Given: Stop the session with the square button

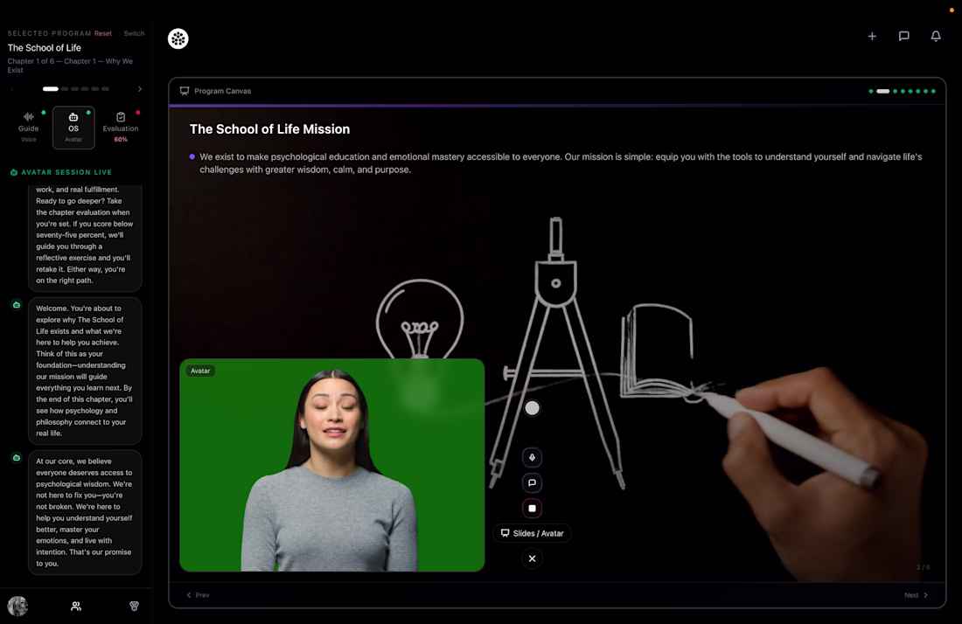Looking at the screenshot, I should pyautogui.click(x=532, y=508).
